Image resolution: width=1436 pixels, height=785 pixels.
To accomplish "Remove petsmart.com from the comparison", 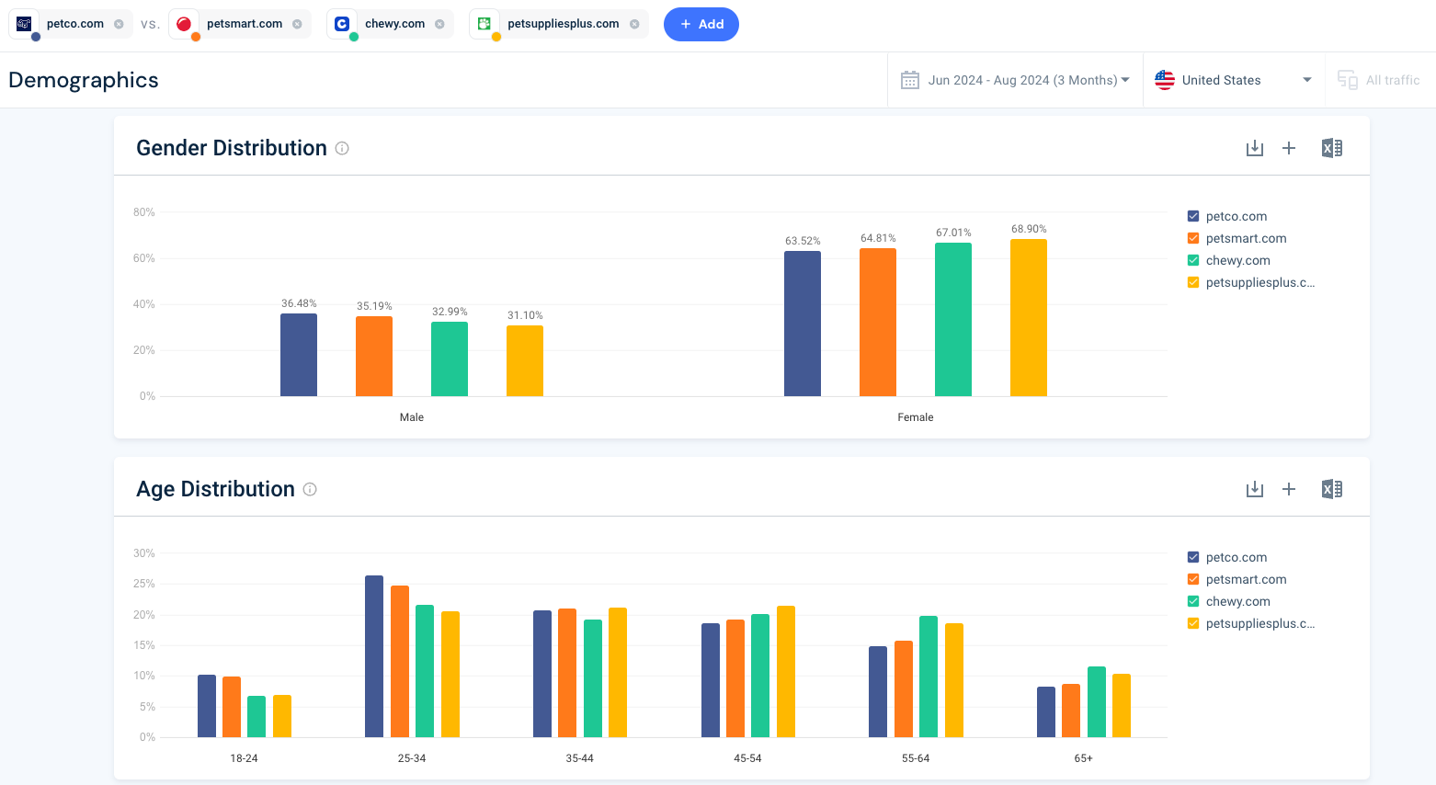I will pos(297,24).
